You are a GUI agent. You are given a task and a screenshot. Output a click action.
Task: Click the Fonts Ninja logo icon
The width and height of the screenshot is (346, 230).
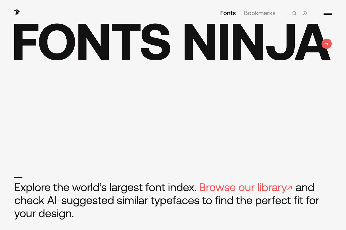(x=17, y=13)
